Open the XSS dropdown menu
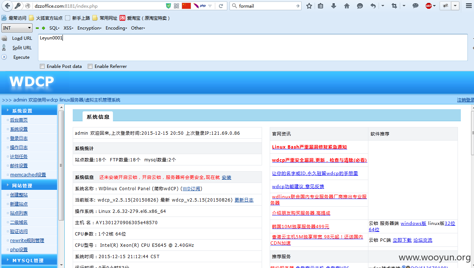This screenshot has height=268, width=474. click(68, 28)
